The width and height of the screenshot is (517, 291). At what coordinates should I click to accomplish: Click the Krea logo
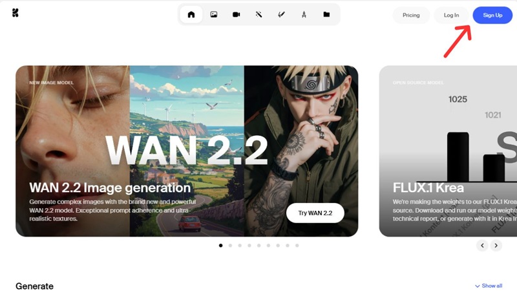coord(15,13)
